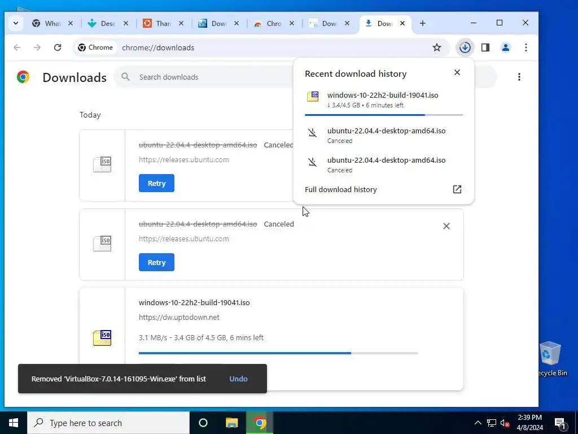
Task: Open the side panel icon
Action: pyautogui.click(x=485, y=47)
